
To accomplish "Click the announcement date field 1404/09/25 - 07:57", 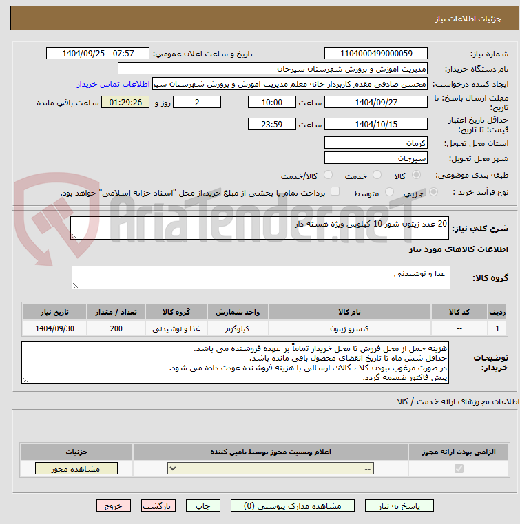I will [x=98, y=54].
